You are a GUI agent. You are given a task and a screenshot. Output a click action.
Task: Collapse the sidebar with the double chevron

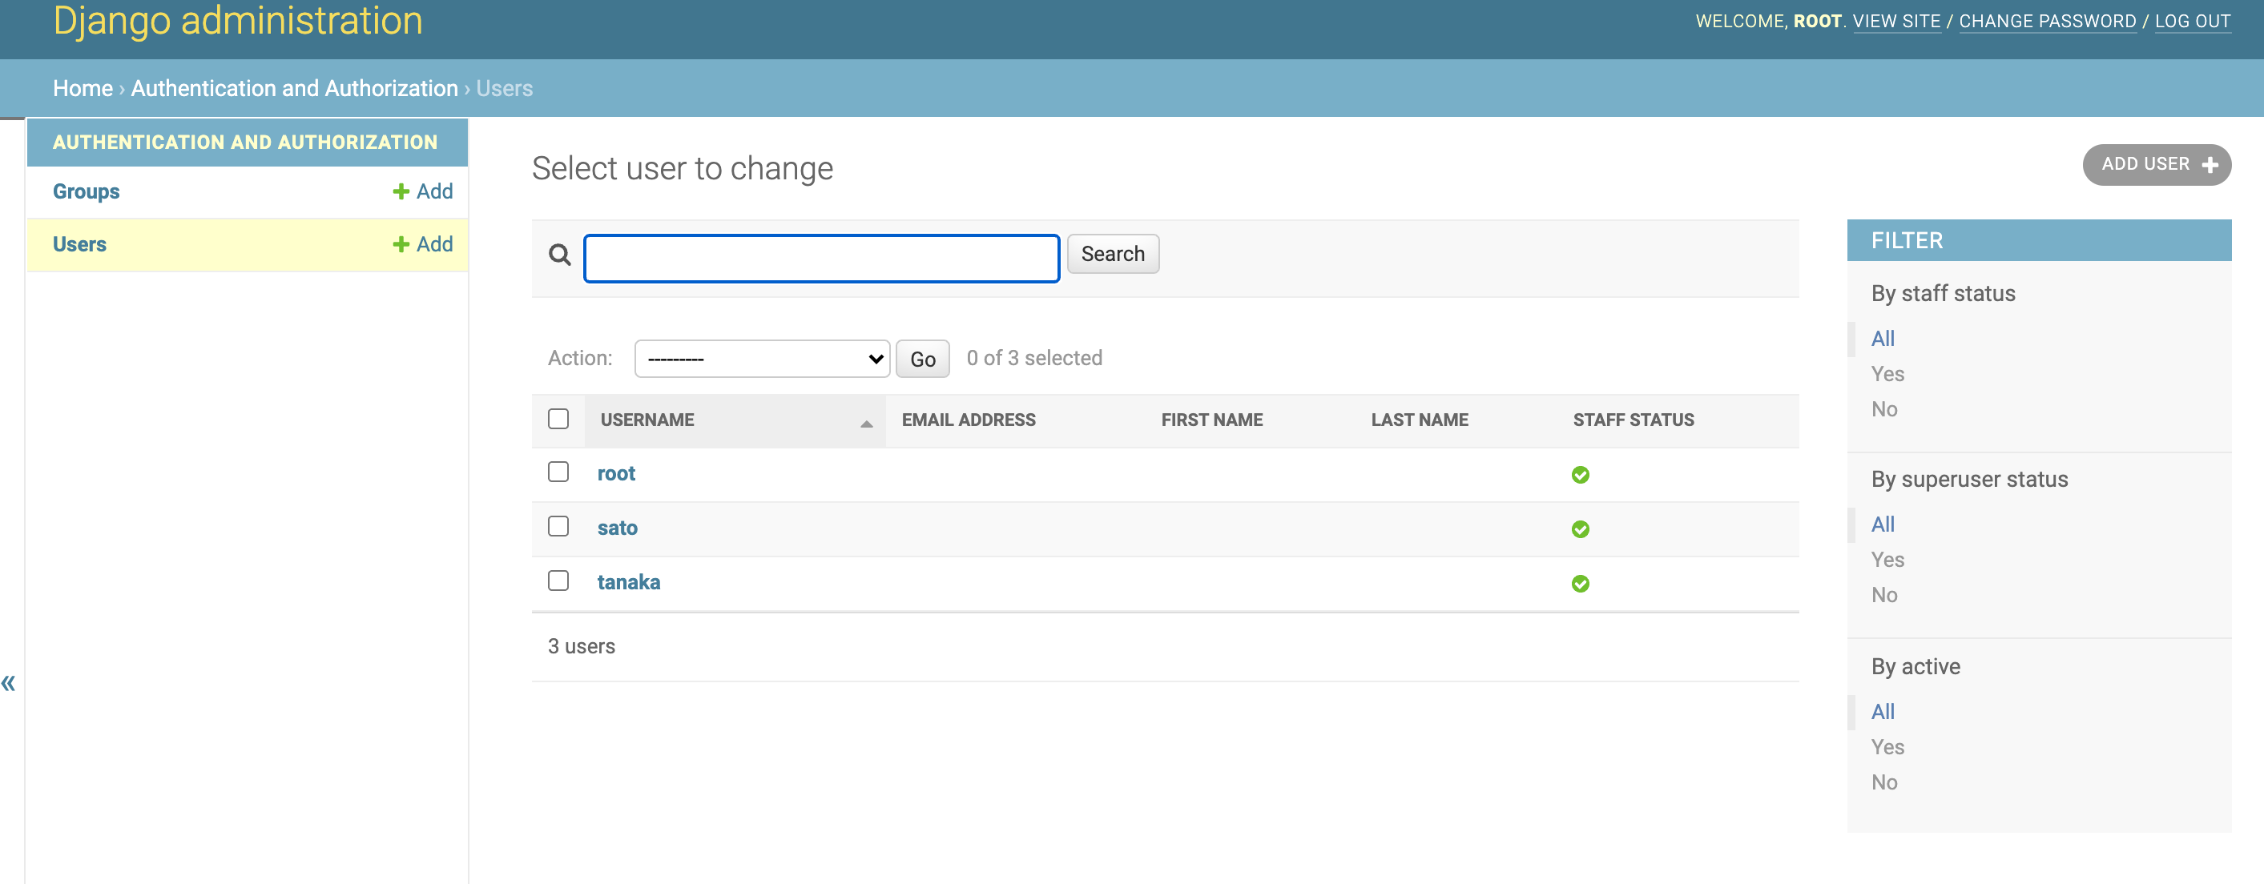coord(9,683)
